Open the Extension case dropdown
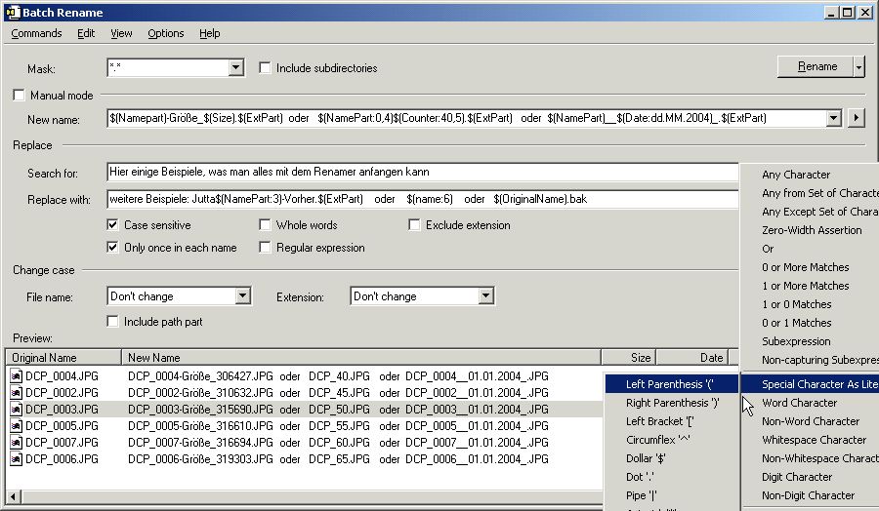The height and width of the screenshot is (511, 879). tap(486, 296)
